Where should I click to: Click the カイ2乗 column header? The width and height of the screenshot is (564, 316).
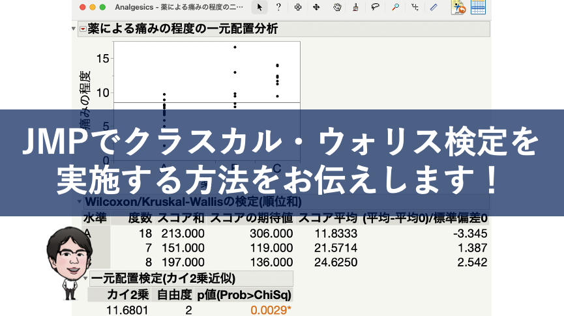pyautogui.click(x=128, y=294)
